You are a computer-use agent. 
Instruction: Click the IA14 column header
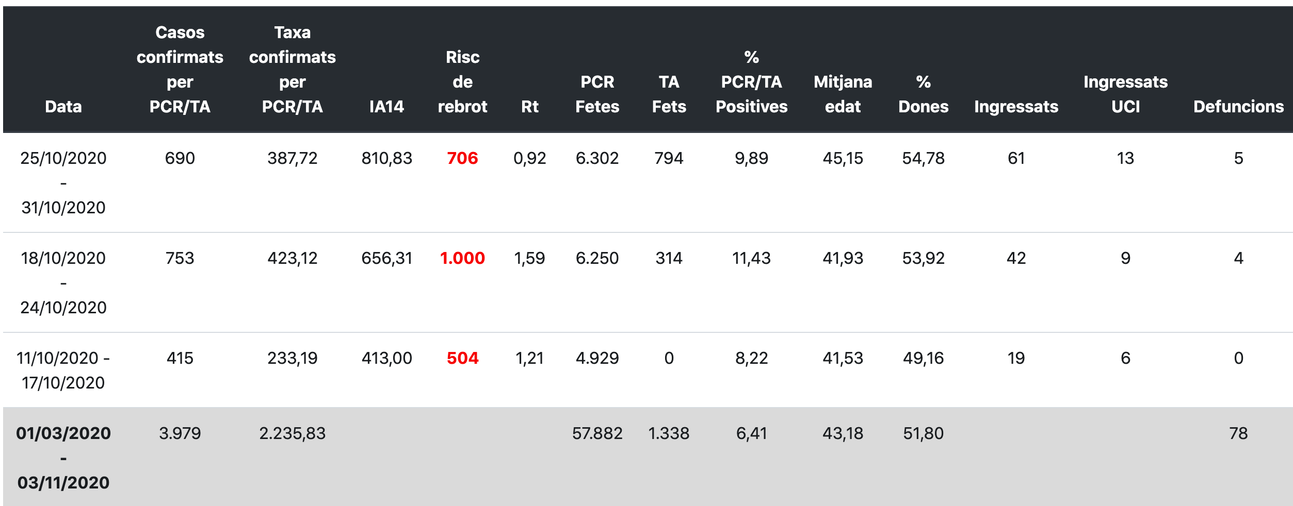[x=386, y=107]
